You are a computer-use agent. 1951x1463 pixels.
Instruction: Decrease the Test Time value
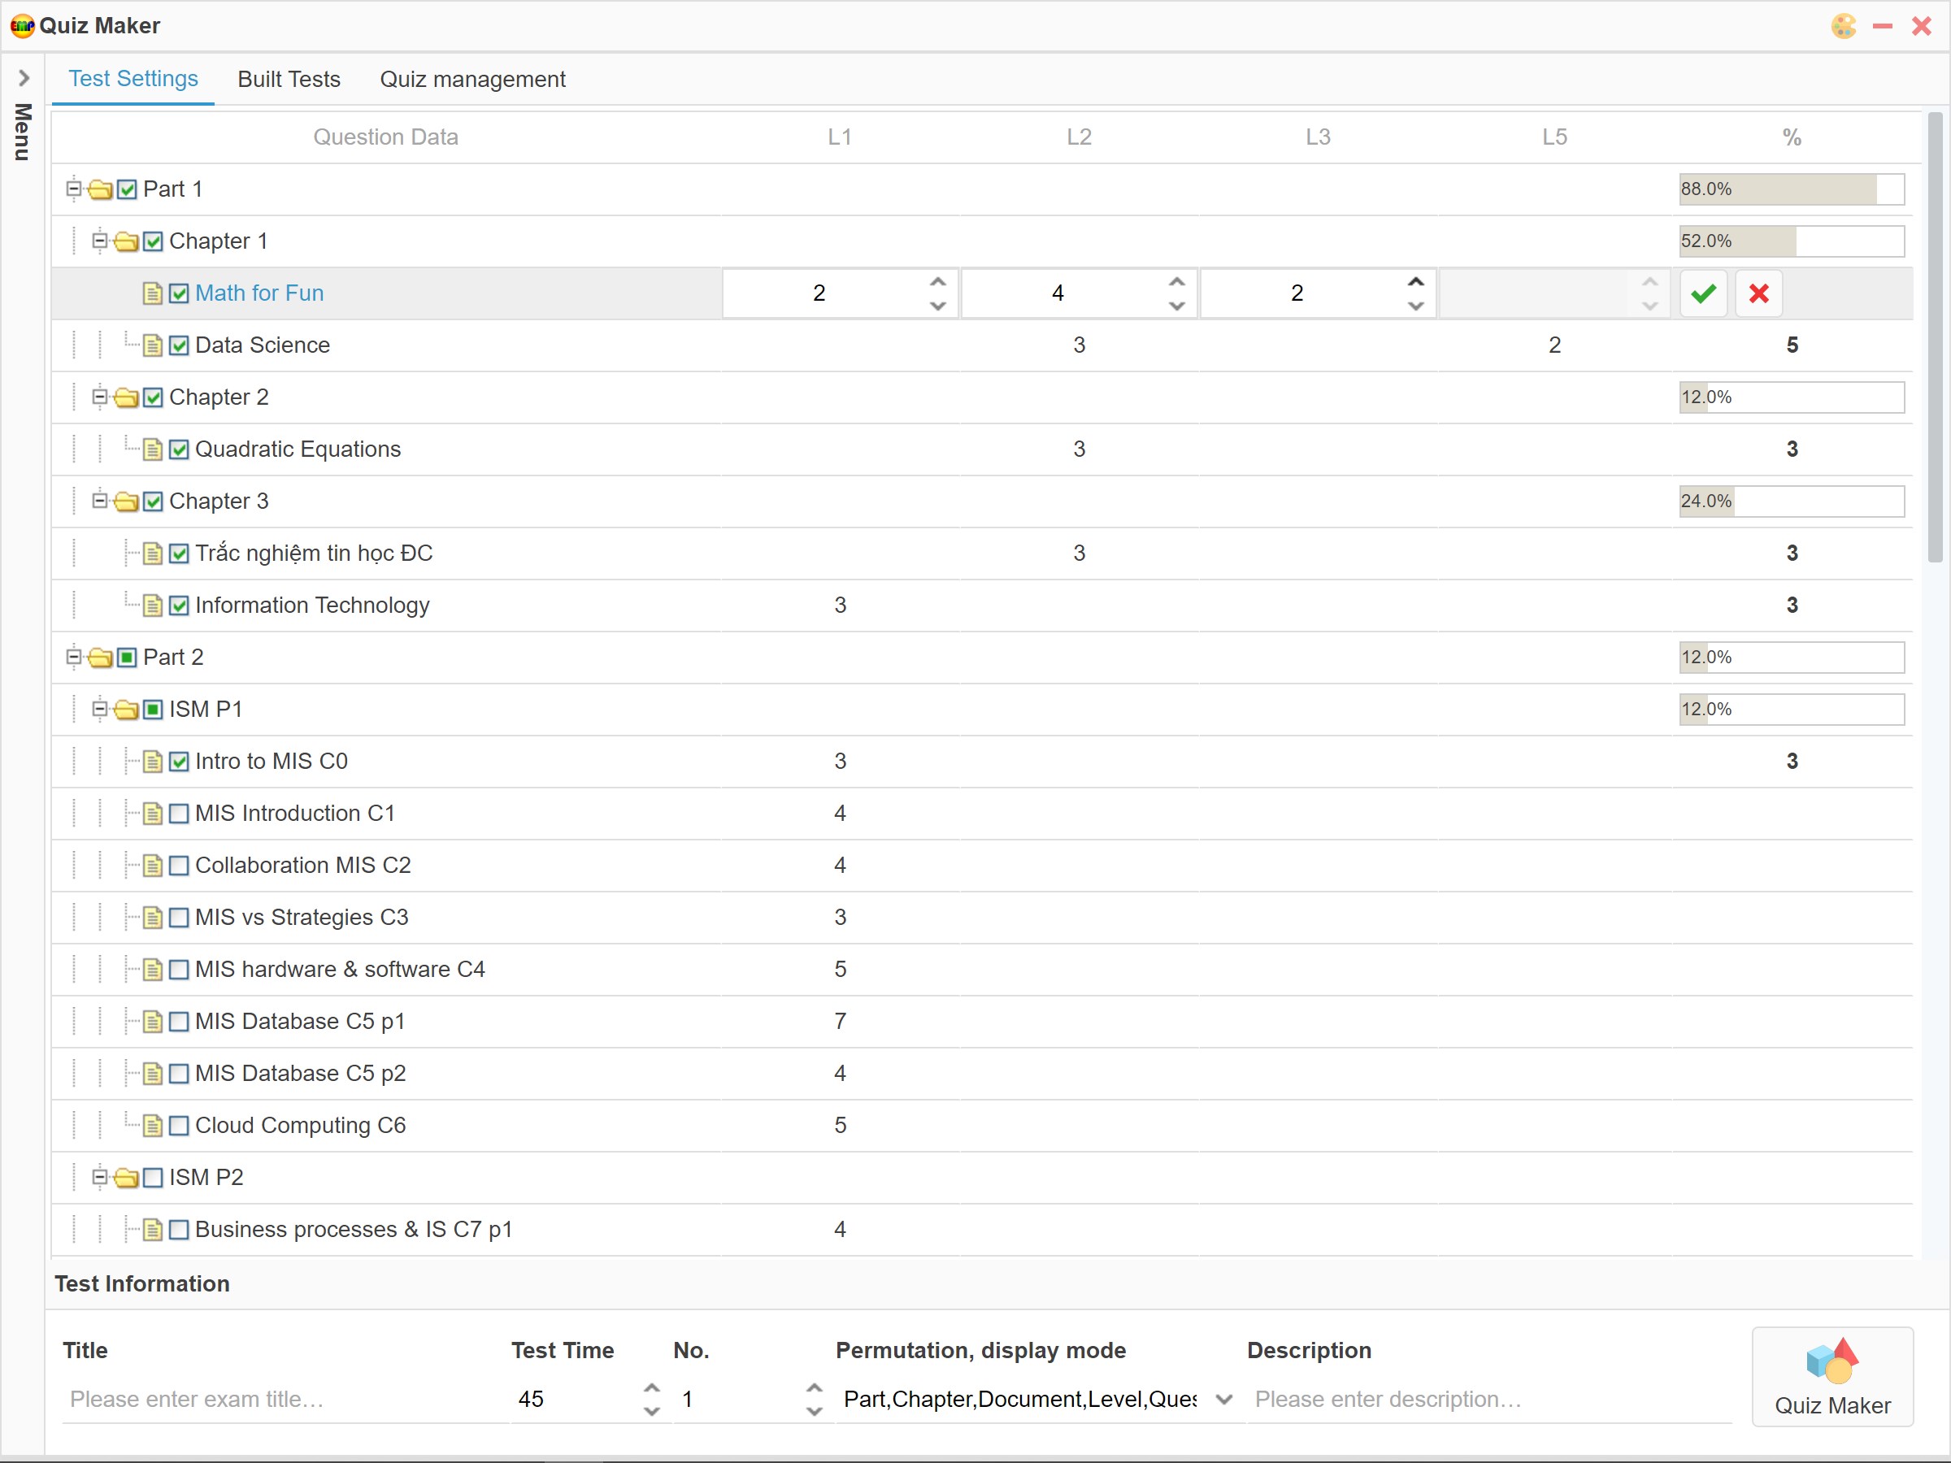651,1411
